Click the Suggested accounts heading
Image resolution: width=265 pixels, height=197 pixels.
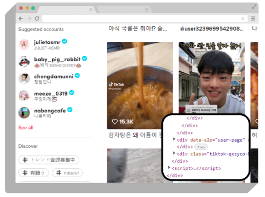[x=41, y=29]
